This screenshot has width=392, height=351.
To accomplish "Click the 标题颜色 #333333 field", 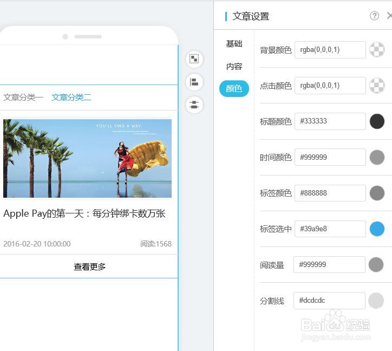I will 330,121.
